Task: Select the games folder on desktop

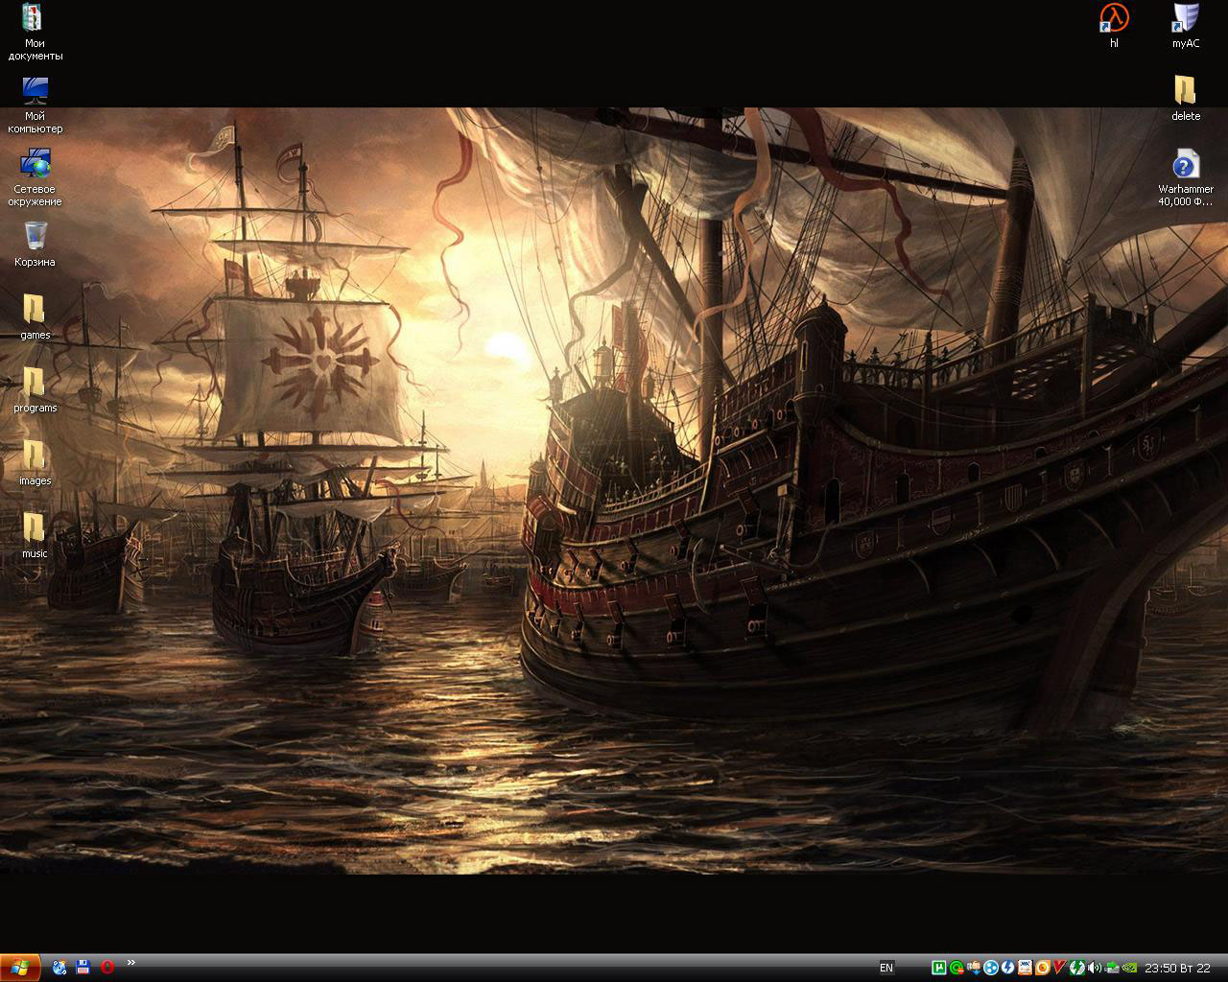Action: [35, 316]
